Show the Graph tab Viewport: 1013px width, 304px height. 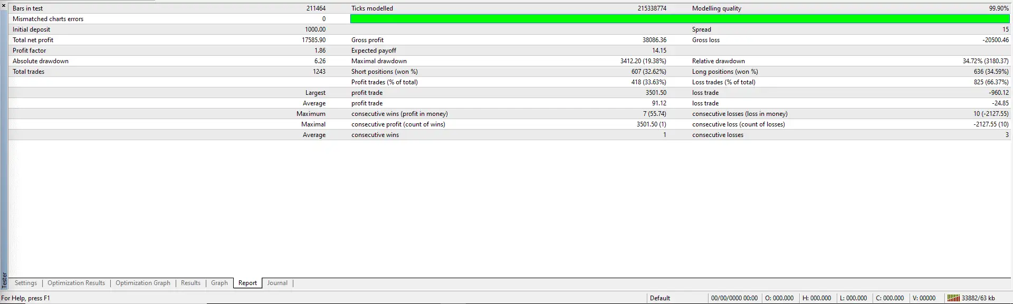point(219,283)
